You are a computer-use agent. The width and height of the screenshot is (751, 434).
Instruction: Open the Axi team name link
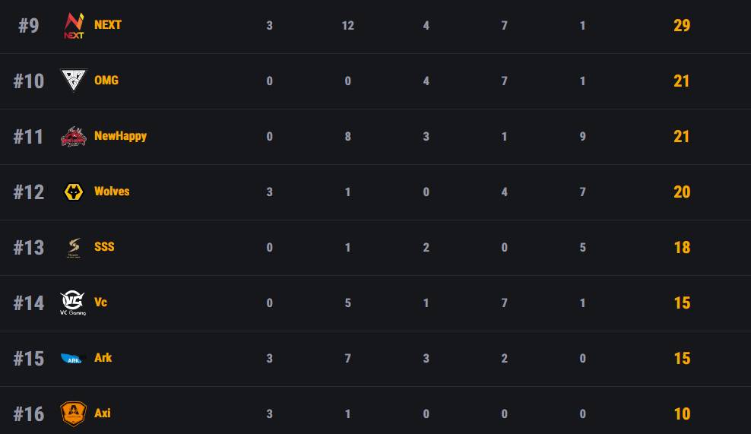tap(102, 413)
